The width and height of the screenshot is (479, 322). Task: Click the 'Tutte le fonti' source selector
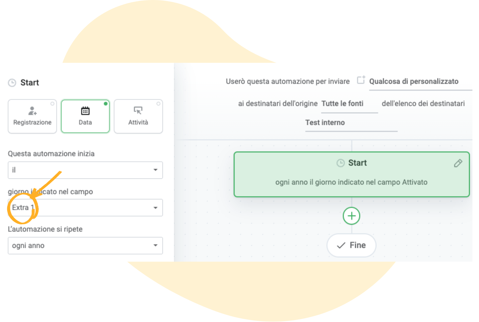342,104
